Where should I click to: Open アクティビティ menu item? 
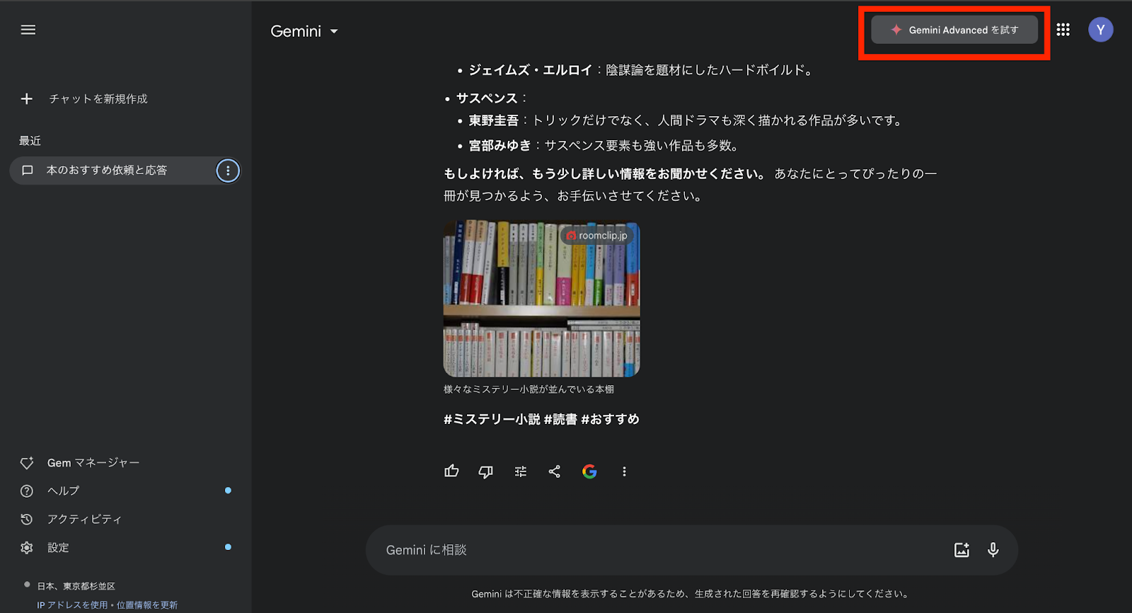[x=84, y=520]
